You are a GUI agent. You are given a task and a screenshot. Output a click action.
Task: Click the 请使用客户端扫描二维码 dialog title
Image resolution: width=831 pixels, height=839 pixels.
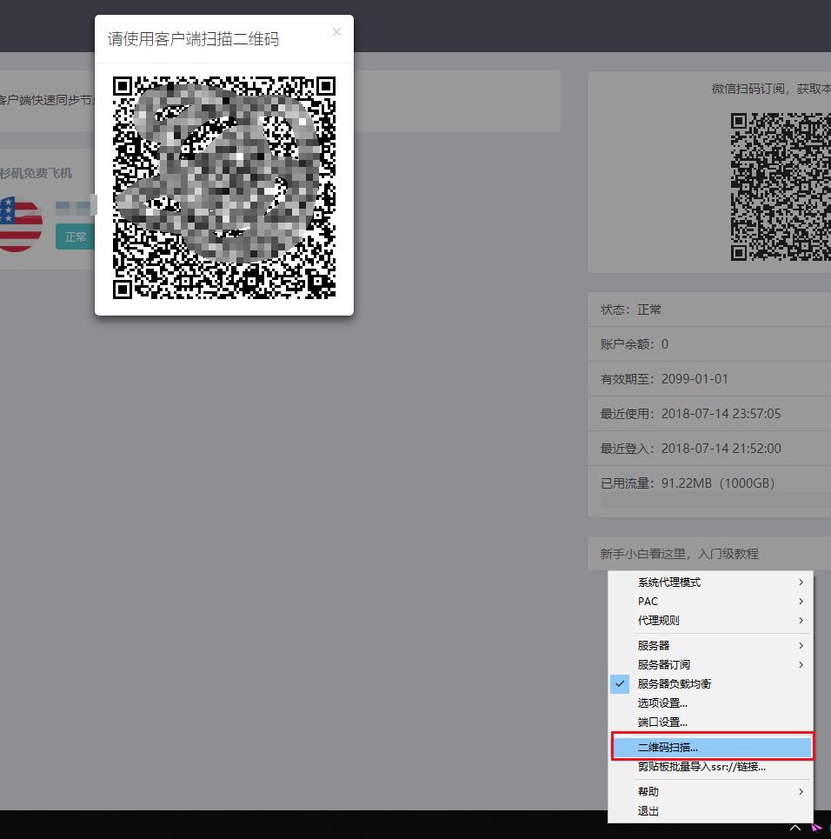(193, 39)
